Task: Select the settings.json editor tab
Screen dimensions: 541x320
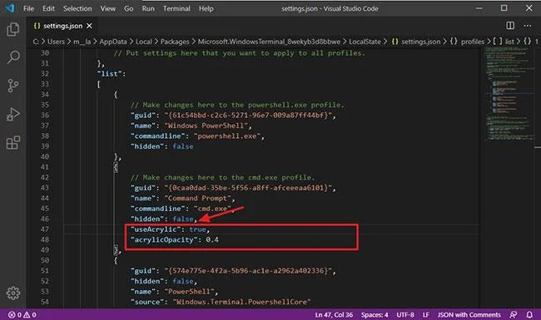Action: point(62,26)
